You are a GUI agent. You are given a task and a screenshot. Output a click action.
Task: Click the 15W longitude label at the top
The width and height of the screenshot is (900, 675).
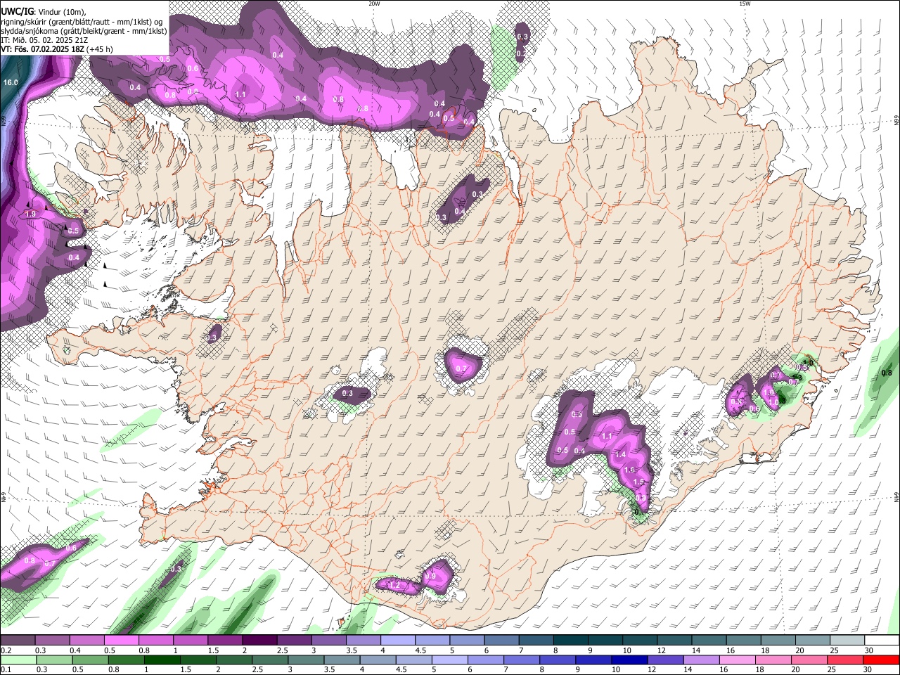click(x=745, y=4)
